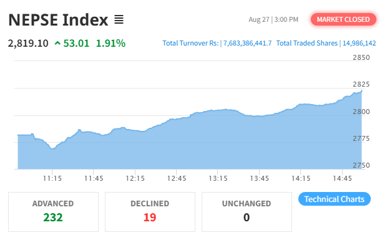
Task: Open the hamburger menu beside NEPSE Index
Action: [119, 19]
